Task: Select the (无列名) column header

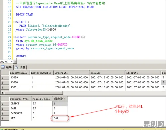Action: (60, 99)
